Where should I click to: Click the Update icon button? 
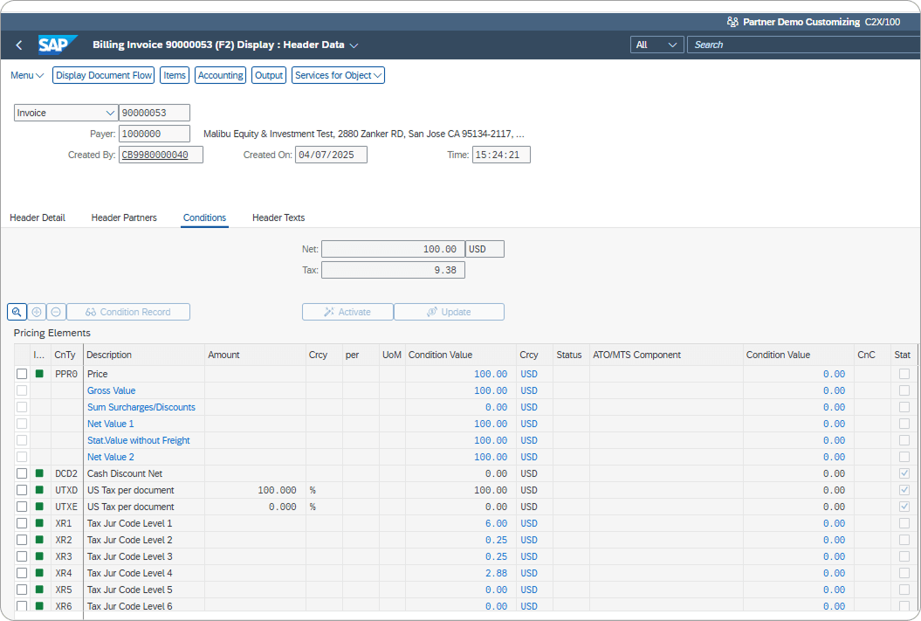tap(449, 312)
